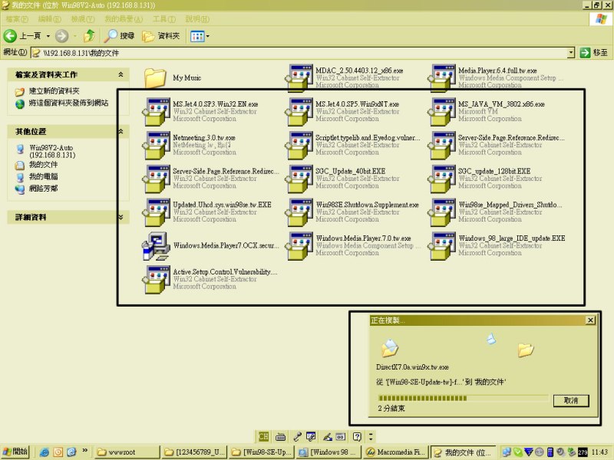Select SGC_update_128bit.EXE icon
Image resolution: width=614 pixels, height=460 pixels.
point(442,179)
